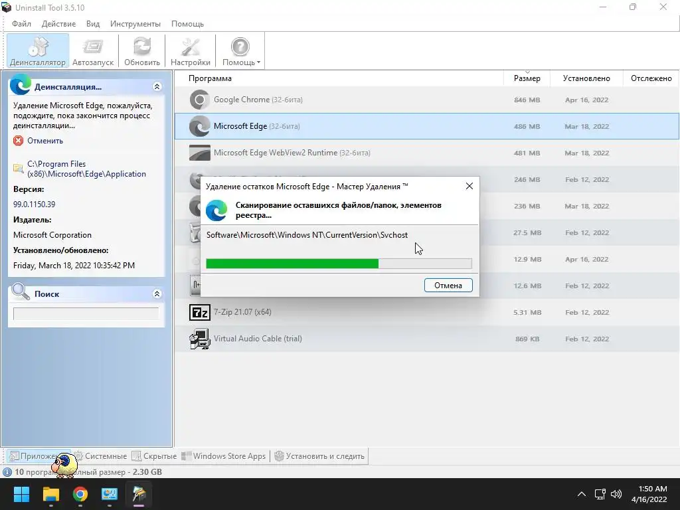
Task: Click the 869 KB size value
Action: pos(527,339)
